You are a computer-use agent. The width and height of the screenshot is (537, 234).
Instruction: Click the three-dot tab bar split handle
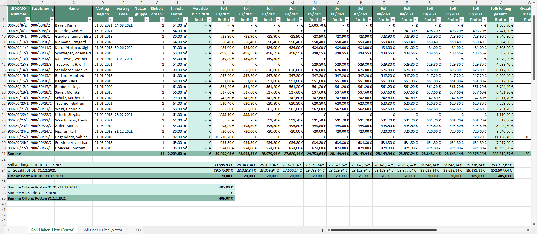pyautogui.click(x=322, y=230)
